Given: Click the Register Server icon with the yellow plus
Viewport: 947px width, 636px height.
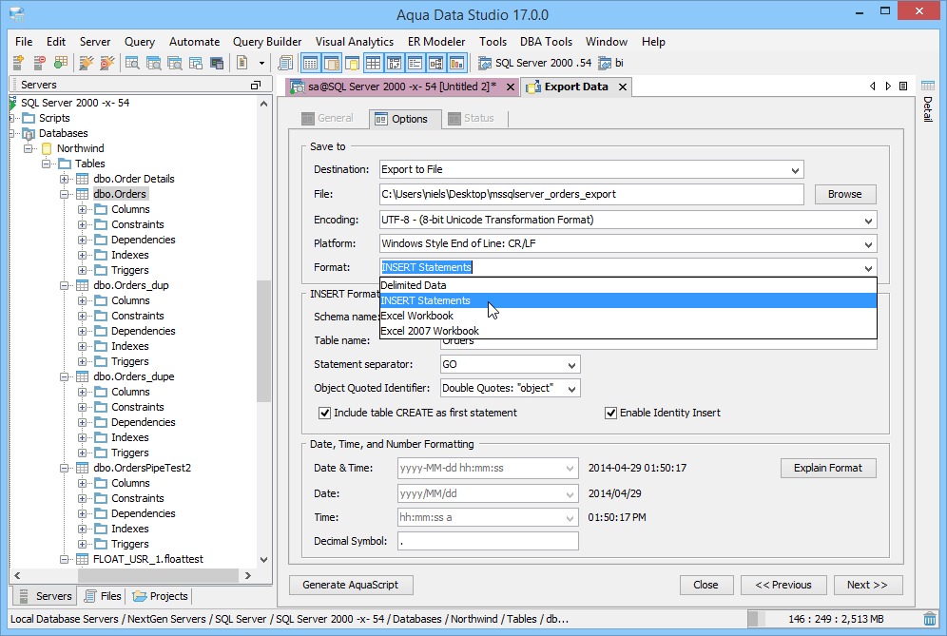Looking at the screenshot, I should tap(18, 63).
